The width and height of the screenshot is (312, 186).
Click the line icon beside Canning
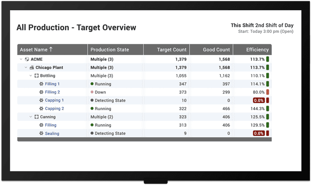(37, 117)
